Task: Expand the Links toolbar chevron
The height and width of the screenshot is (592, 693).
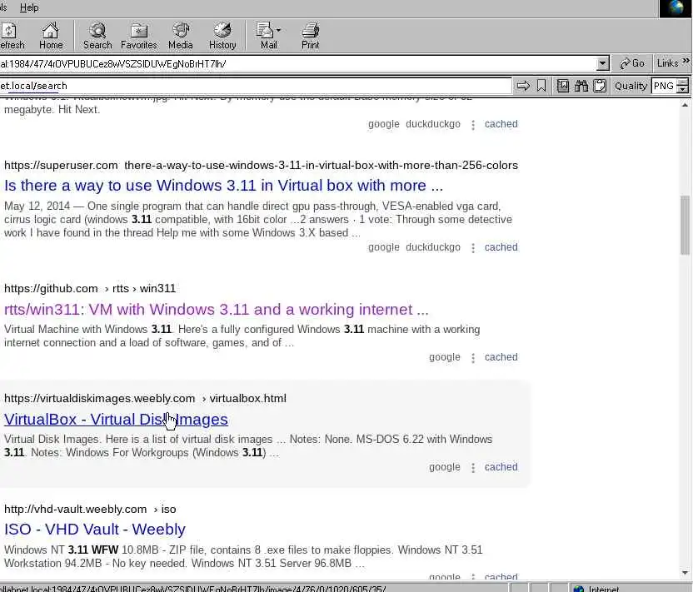Action: 686,61
